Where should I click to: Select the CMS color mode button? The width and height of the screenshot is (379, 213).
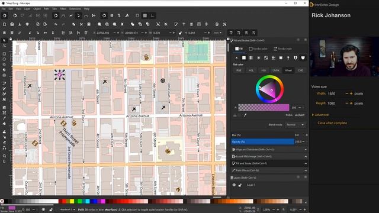(x=300, y=70)
